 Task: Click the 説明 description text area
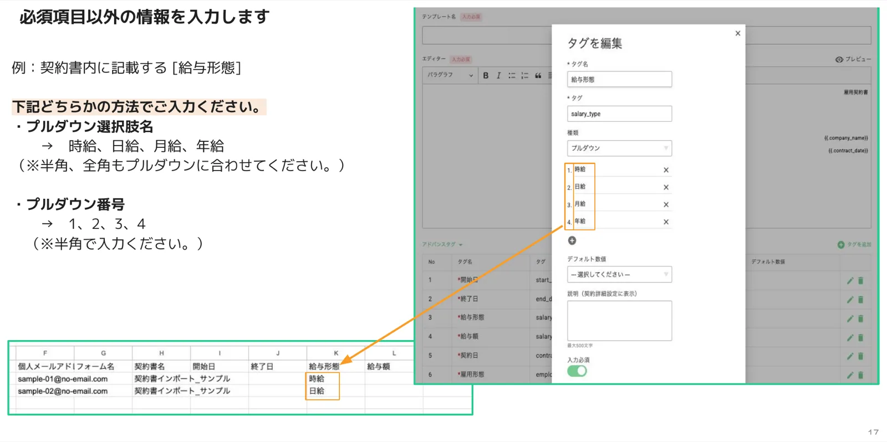click(x=619, y=321)
